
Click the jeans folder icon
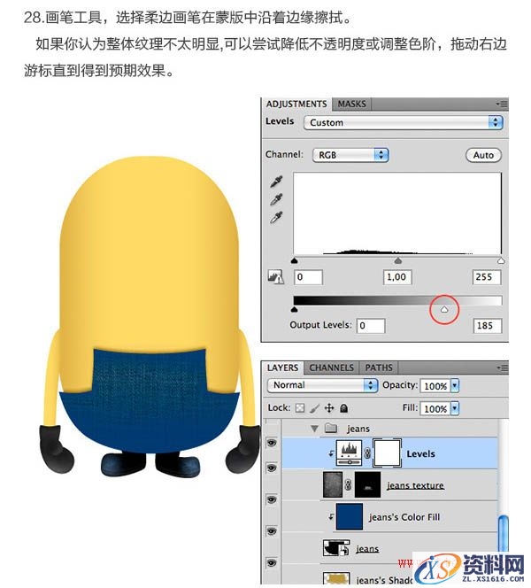[x=331, y=428]
